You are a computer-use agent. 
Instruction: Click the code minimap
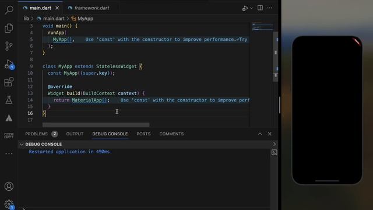(262, 27)
